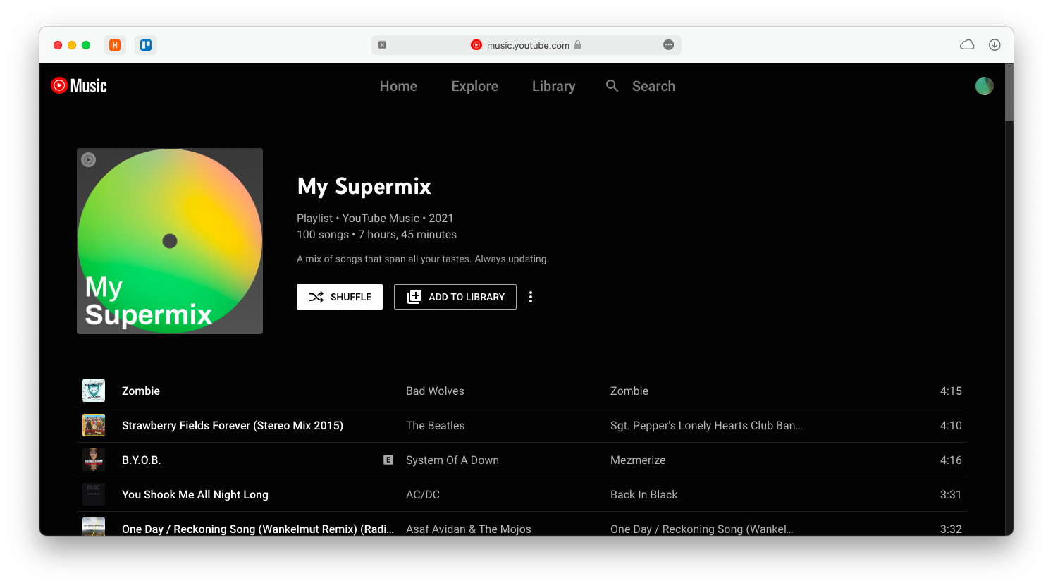Open Asaf Avidan & The Mojos artist link

(469, 529)
